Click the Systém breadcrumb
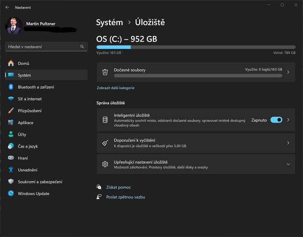This screenshot has width=303, height=237. tap(109, 22)
